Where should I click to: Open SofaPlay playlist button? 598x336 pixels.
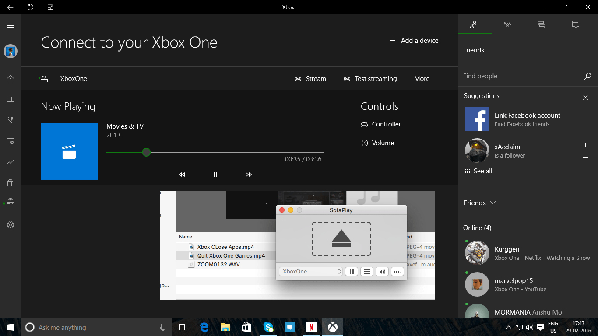click(x=367, y=272)
